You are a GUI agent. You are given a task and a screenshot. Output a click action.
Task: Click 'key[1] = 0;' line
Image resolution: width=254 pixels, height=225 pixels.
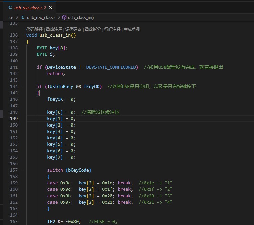(x=61, y=119)
